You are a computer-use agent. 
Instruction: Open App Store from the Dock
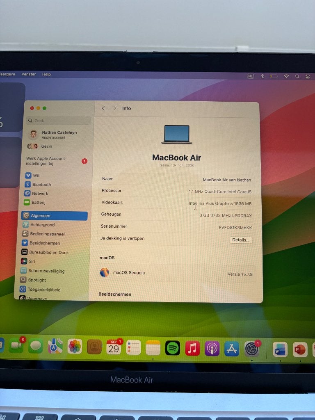pyautogui.click(x=232, y=349)
